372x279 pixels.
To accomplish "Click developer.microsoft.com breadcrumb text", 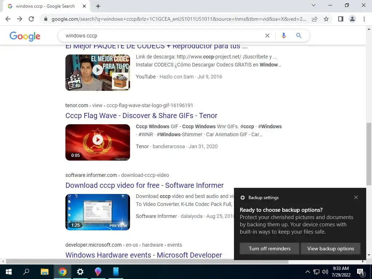I will pyautogui.click(x=124, y=245).
